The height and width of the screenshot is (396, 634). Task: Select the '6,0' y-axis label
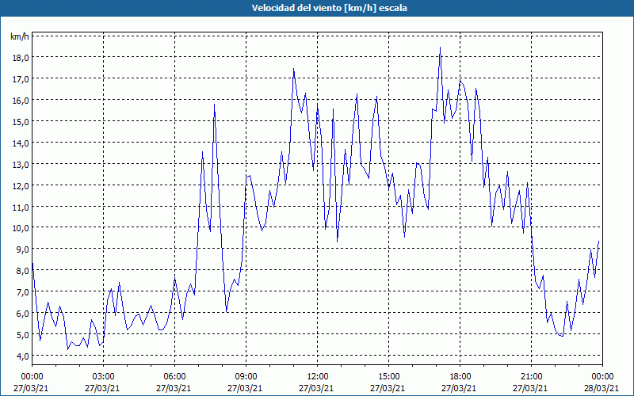[x=22, y=314]
